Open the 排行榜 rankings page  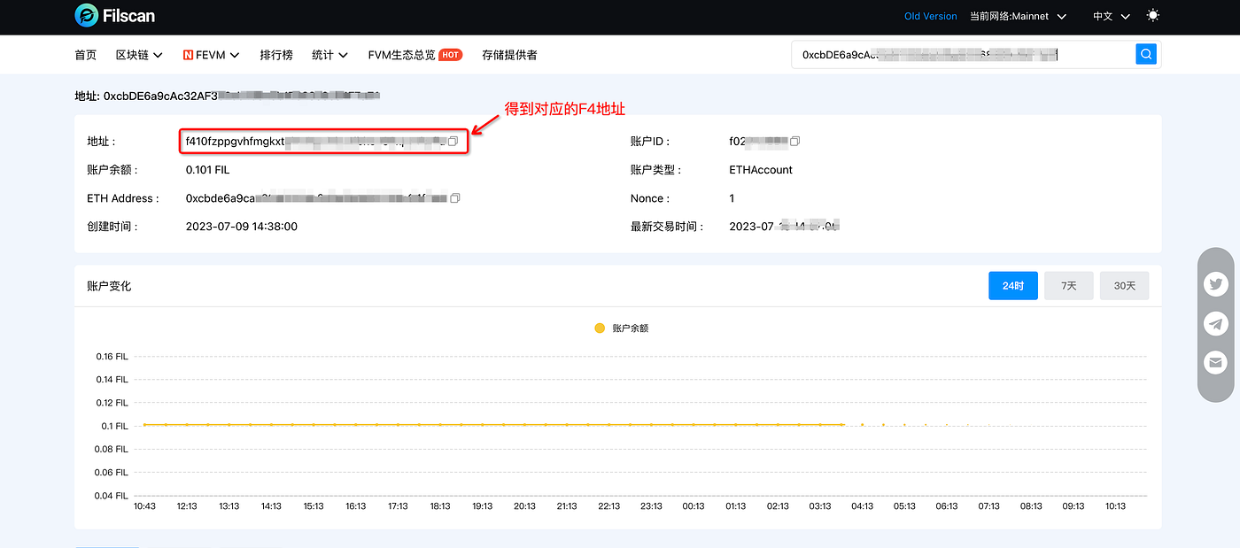click(x=276, y=55)
